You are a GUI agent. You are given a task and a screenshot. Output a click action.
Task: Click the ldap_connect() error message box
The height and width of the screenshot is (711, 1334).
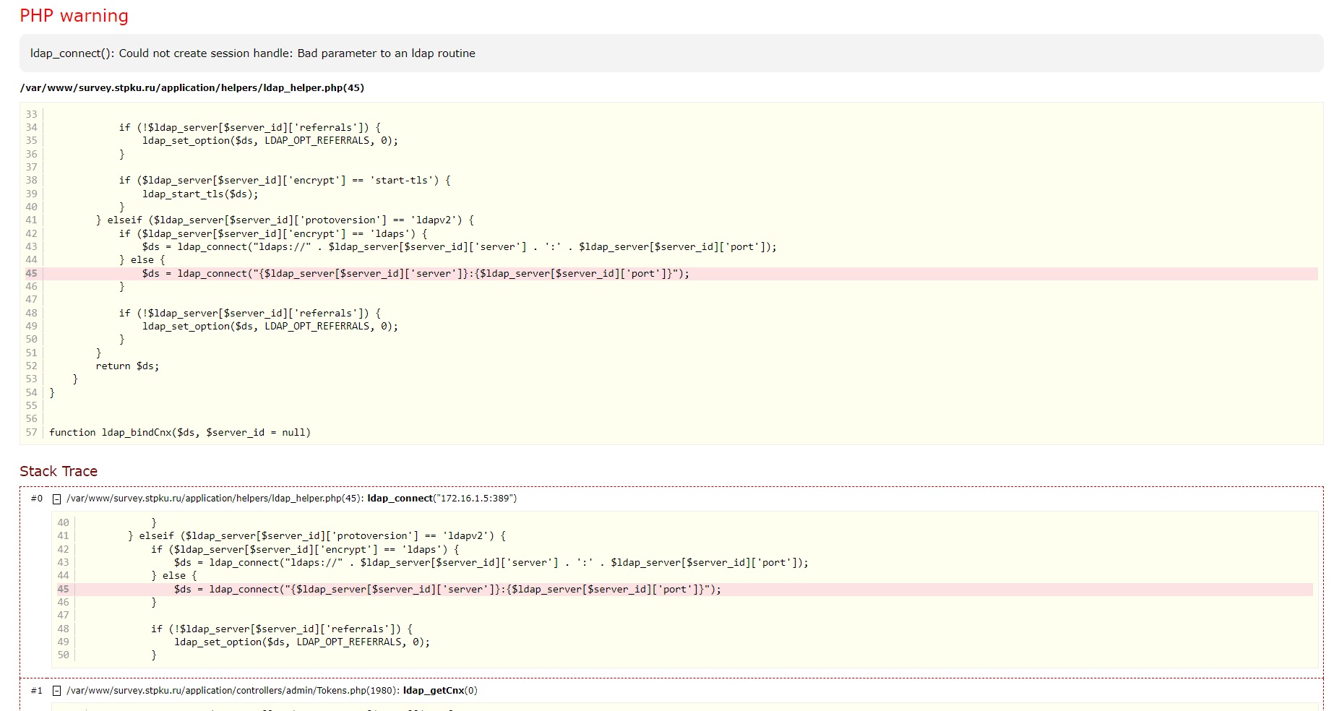pos(253,53)
